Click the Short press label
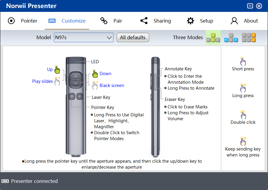268x190 pixels. coord(243,69)
